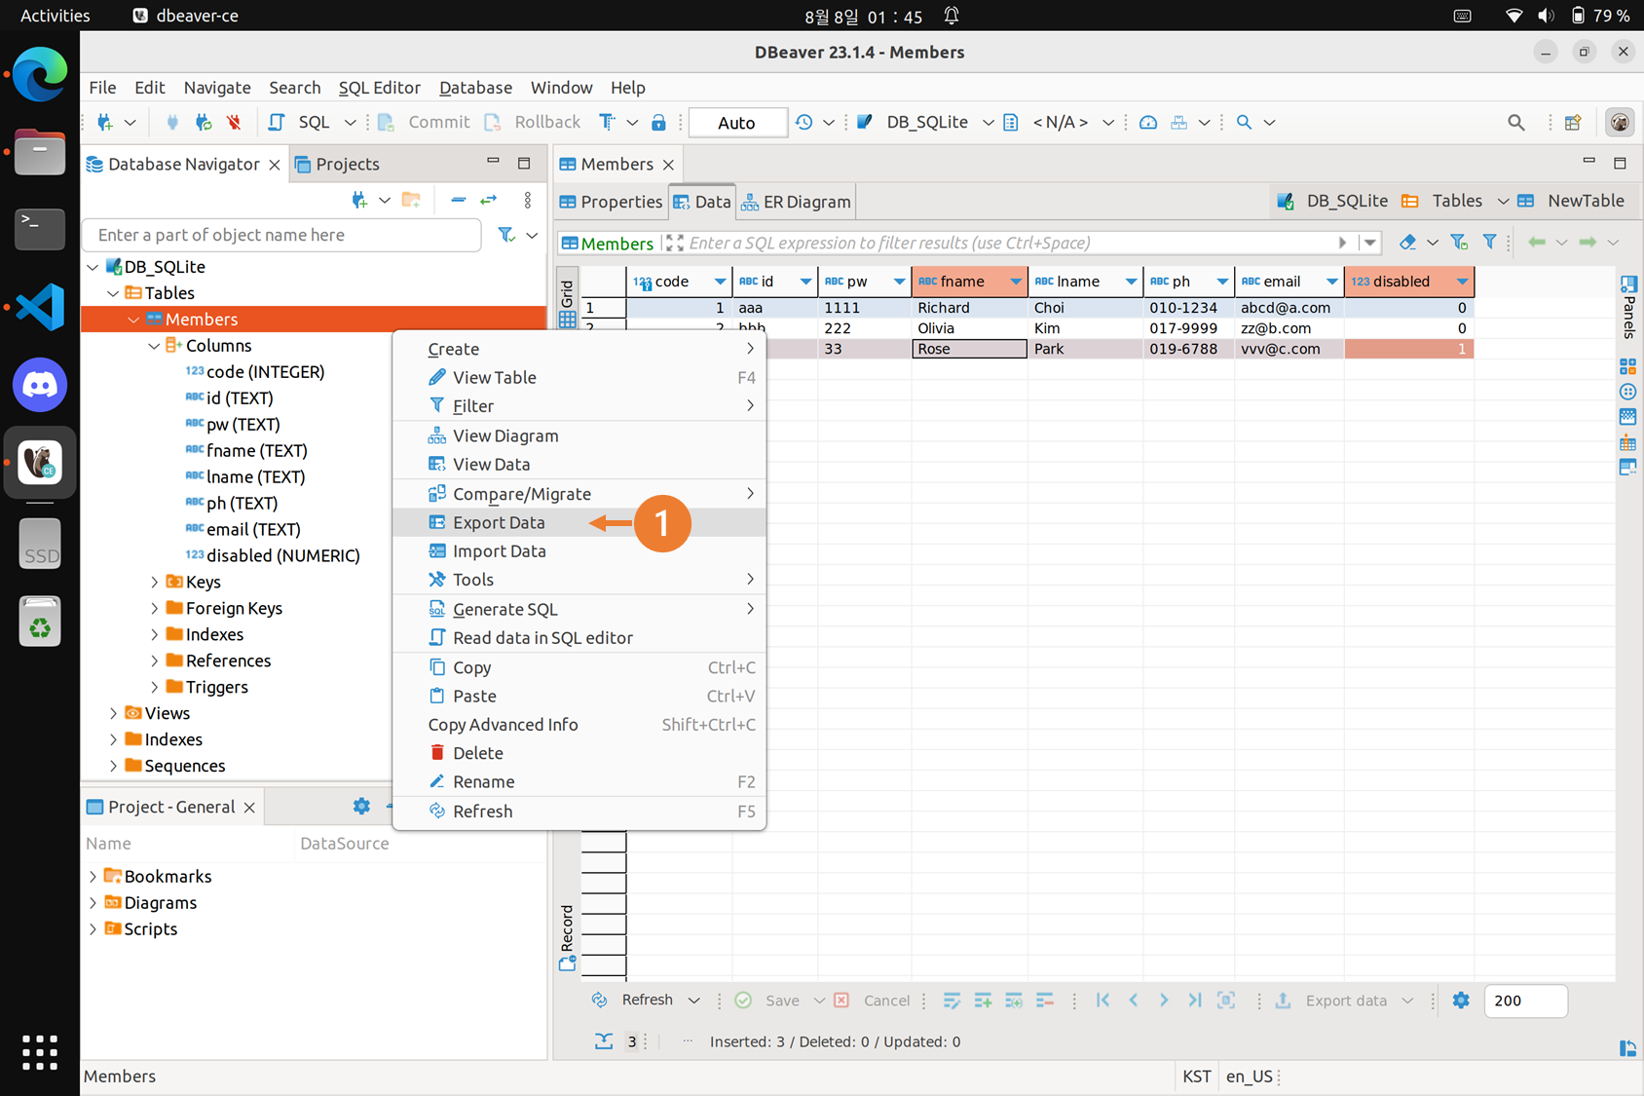The width and height of the screenshot is (1644, 1096).
Task: Click the eraser icon to clear data filter
Action: coord(1407,242)
